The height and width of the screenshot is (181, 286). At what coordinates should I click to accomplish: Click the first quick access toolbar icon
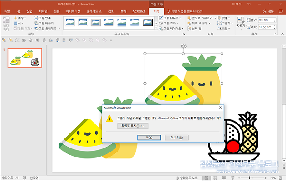4,40
